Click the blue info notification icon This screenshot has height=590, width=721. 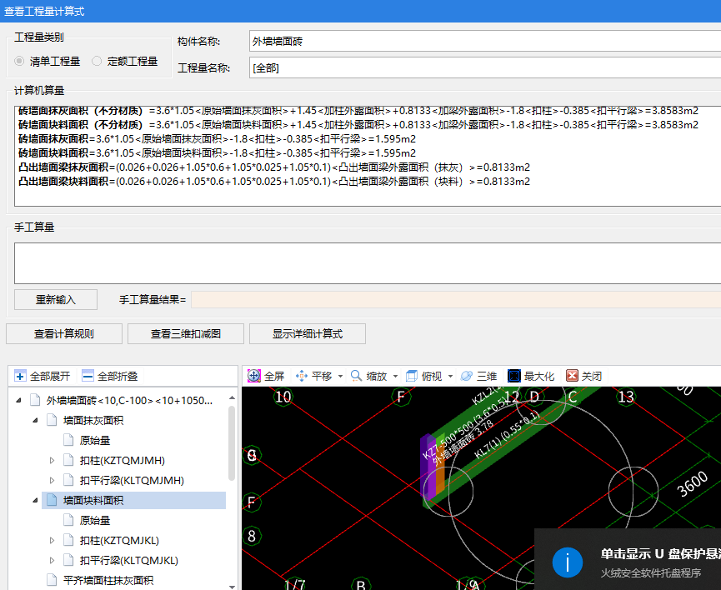pos(568,562)
